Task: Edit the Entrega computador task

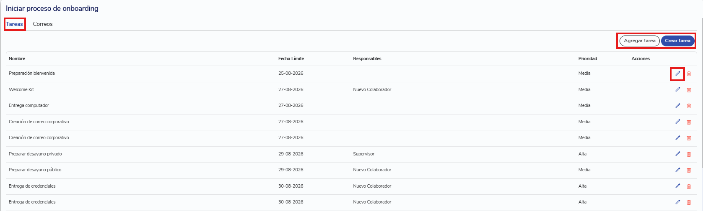Action: 677,106
